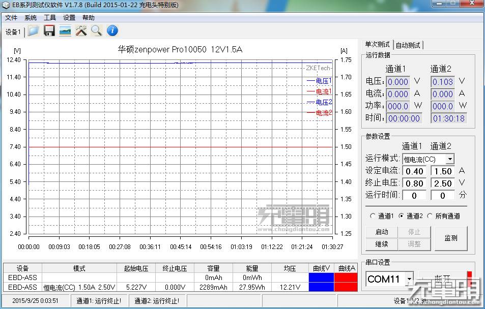Click channel 1 time readout 00:00:00
The image size is (485, 309).
404,118
